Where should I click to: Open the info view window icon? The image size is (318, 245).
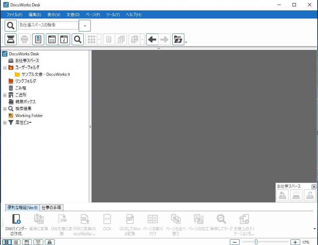point(64,40)
